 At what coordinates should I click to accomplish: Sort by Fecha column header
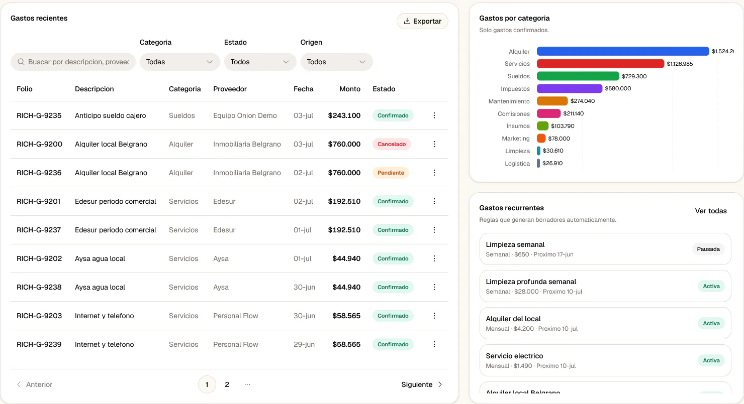coord(304,89)
